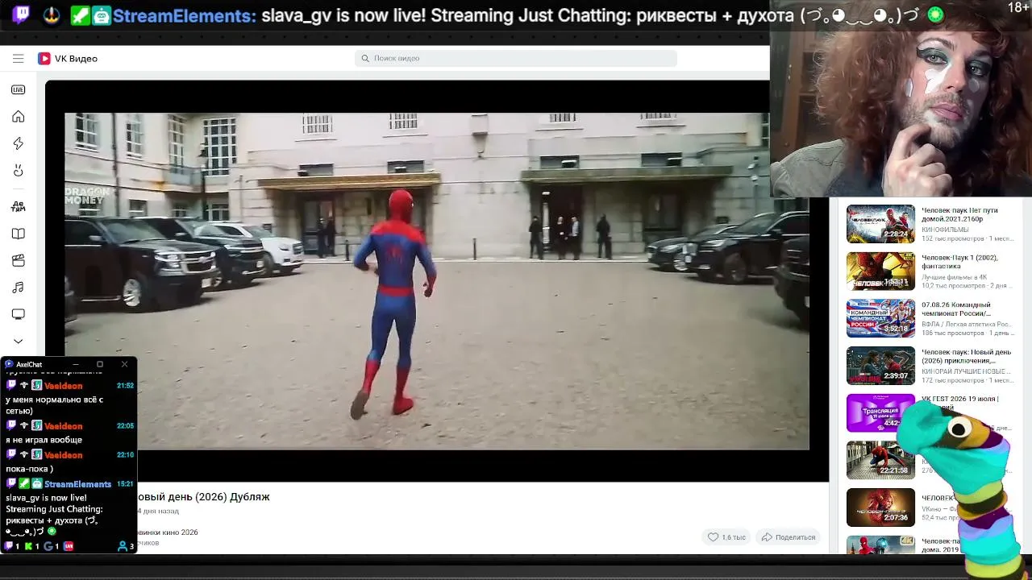
Task: Click Vaeldeon's name on the 21:52 message
Action: tap(63, 386)
